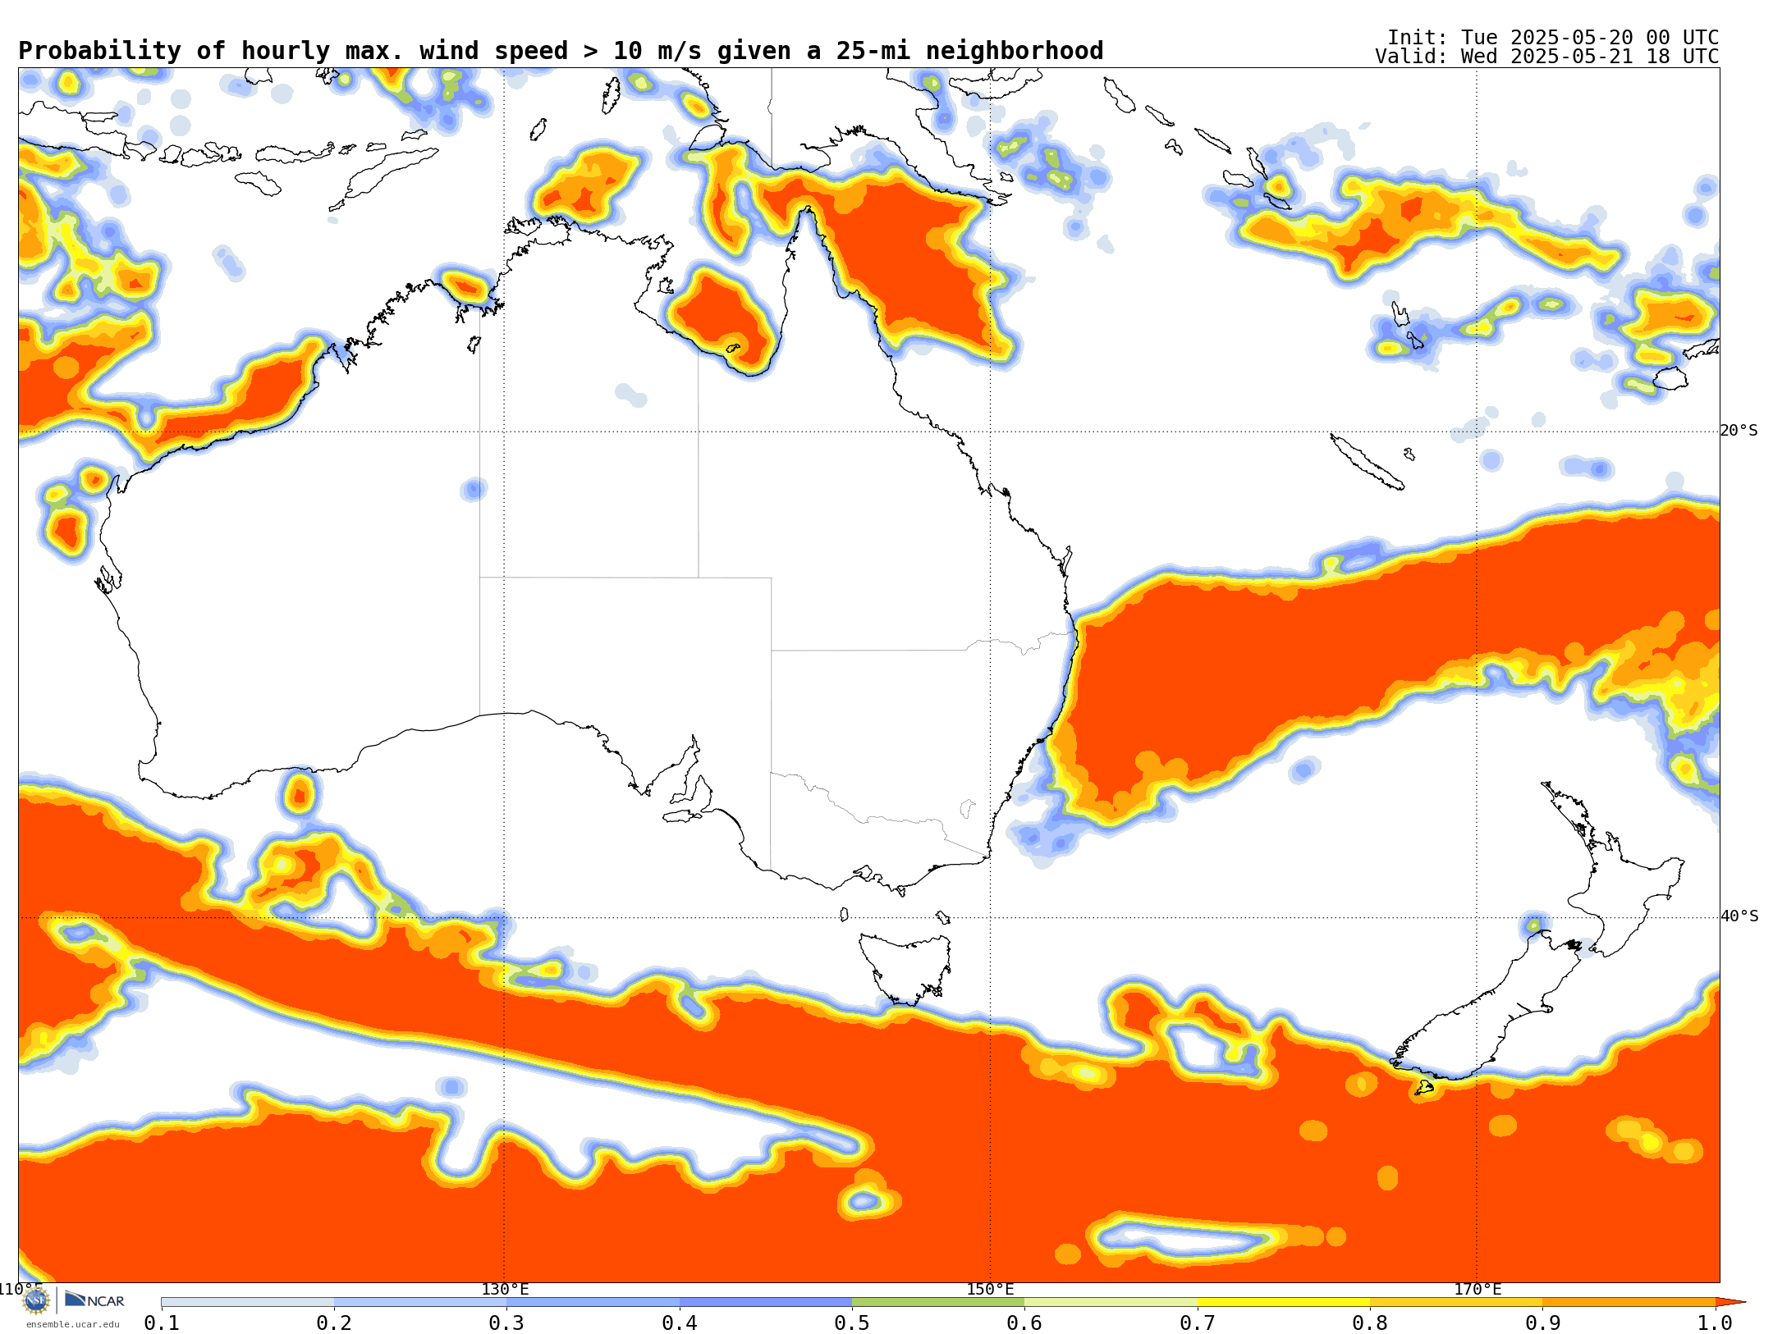Click the 130°E longitude label
The height and width of the screenshot is (1334, 1773).
click(x=505, y=1289)
